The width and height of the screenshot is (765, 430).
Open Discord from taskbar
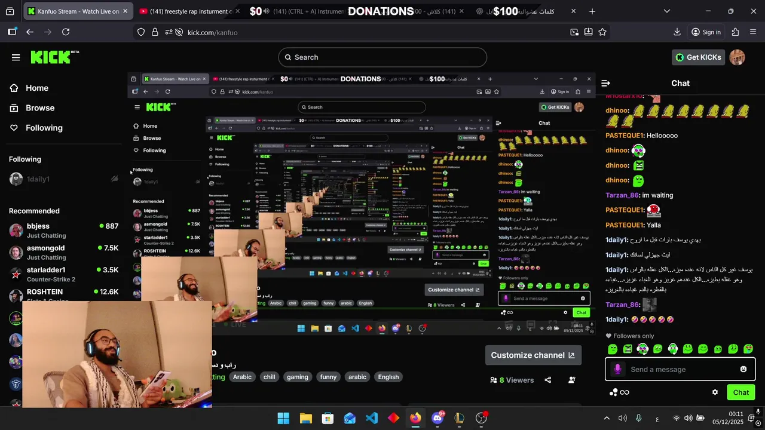click(x=437, y=418)
